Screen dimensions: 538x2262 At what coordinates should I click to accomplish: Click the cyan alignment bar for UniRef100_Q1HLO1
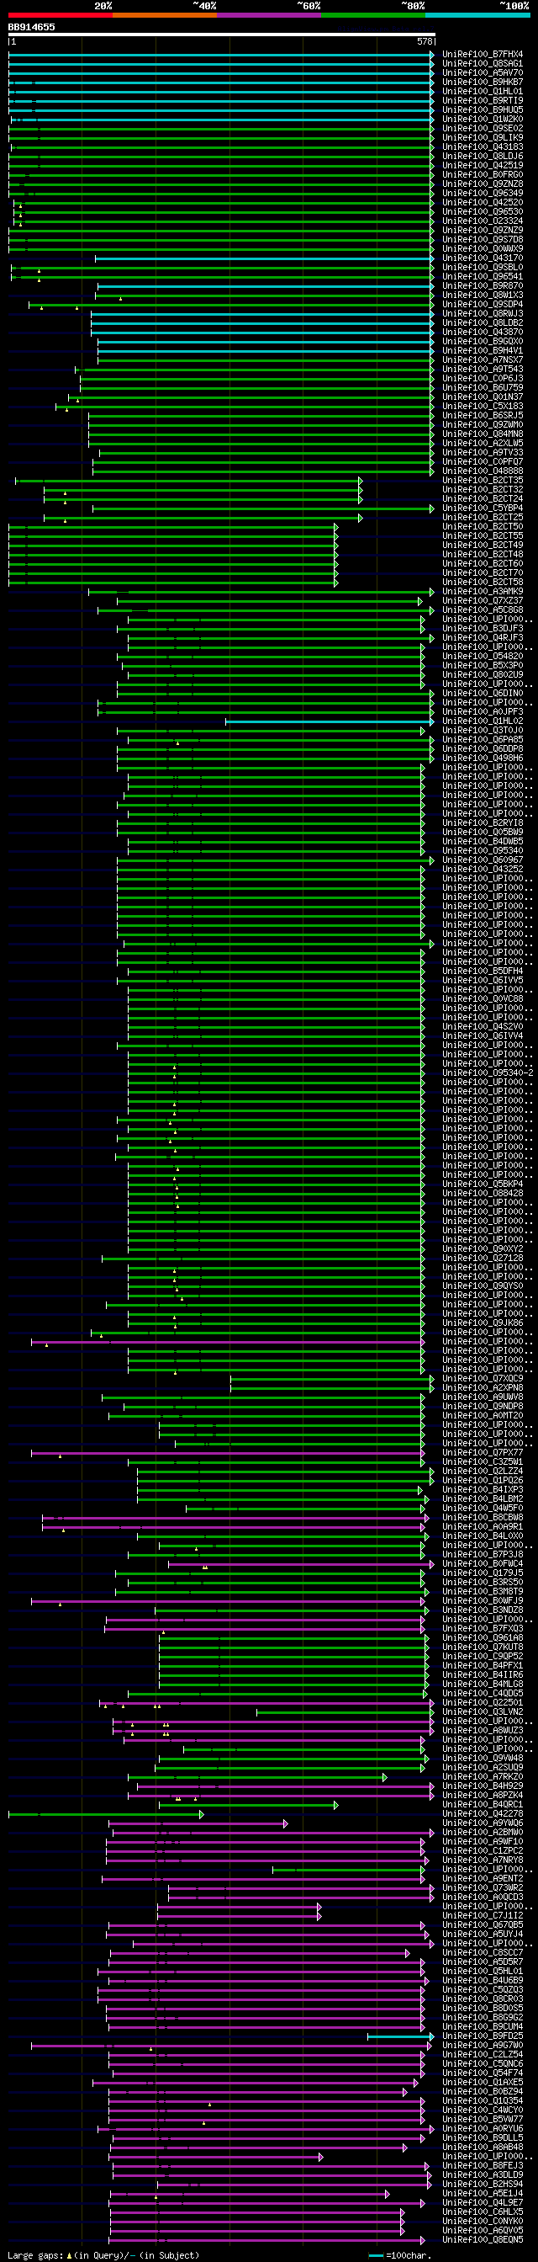click(x=221, y=91)
